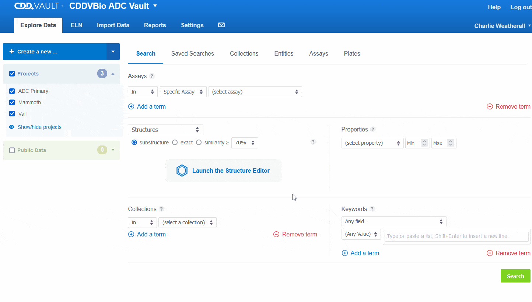Click the hexagon icon on Launch the Structure Editor
The height and width of the screenshot is (302, 532).
[182, 170]
